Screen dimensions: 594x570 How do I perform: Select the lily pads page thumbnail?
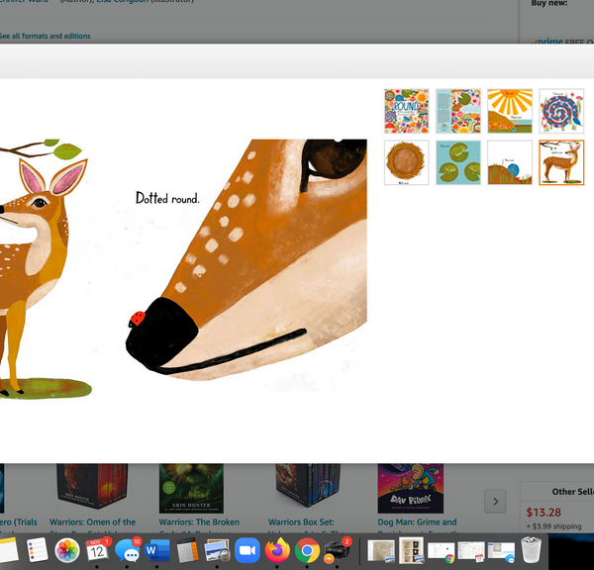[x=458, y=162]
